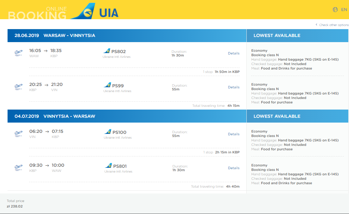Open the EN language selector
The height and width of the screenshot is (214, 349).
344,10
